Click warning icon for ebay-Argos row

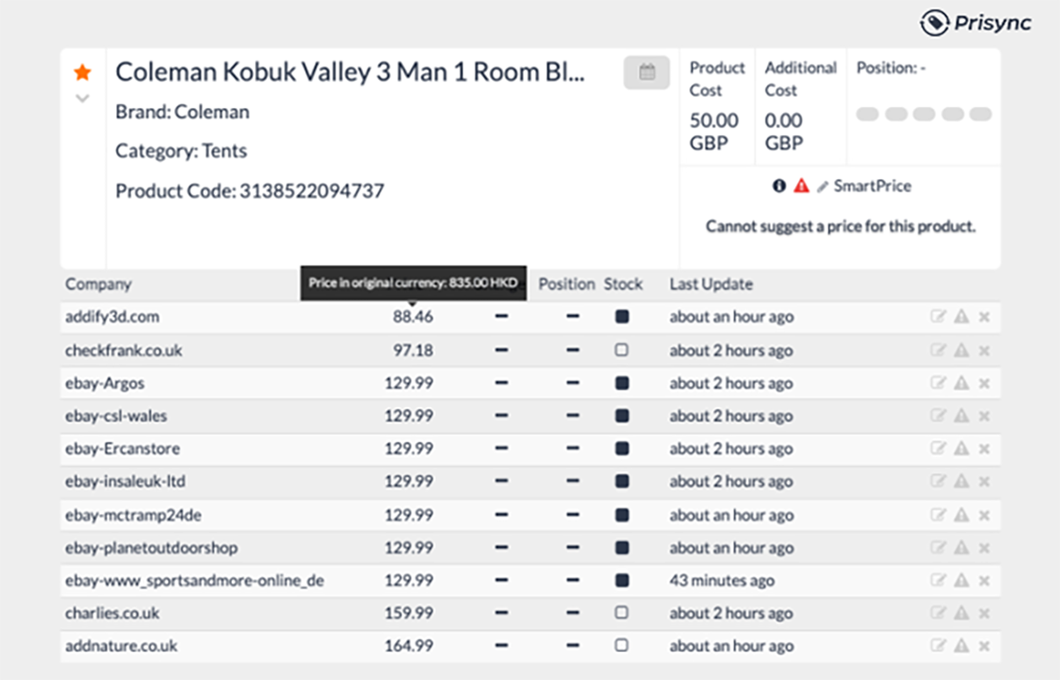tap(962, 383)
